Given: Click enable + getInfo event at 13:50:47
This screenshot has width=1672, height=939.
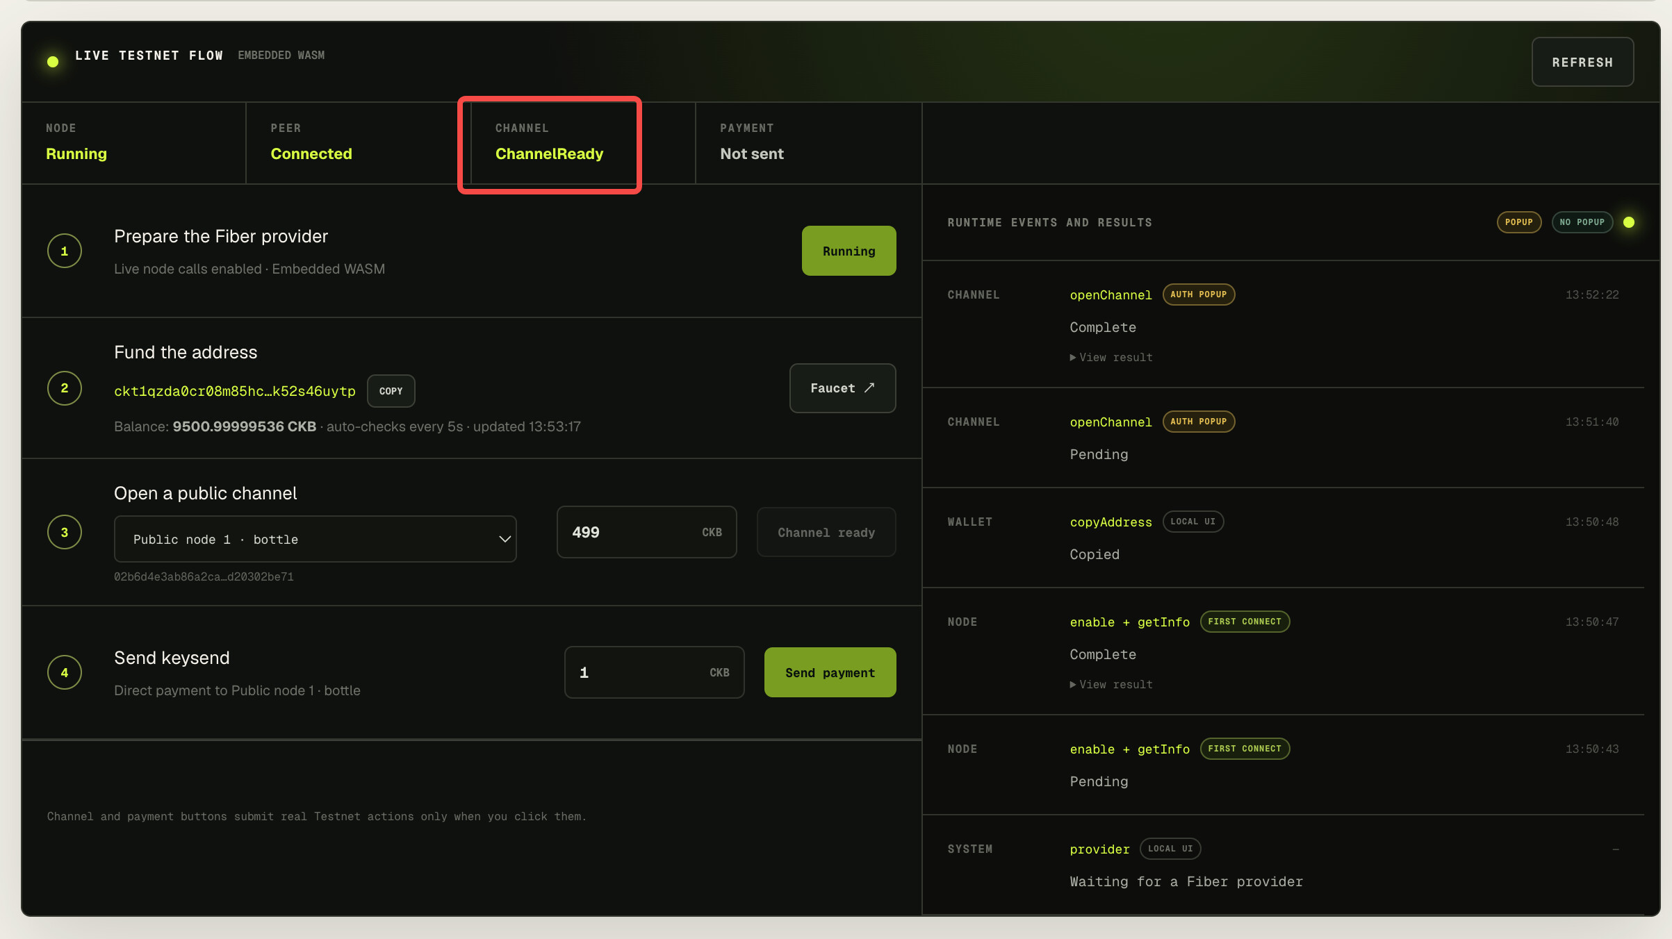Looking at the screenshot, I should tap(1129, 622).
